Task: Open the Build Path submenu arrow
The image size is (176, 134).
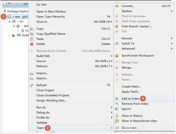Action: click(112, 56)
